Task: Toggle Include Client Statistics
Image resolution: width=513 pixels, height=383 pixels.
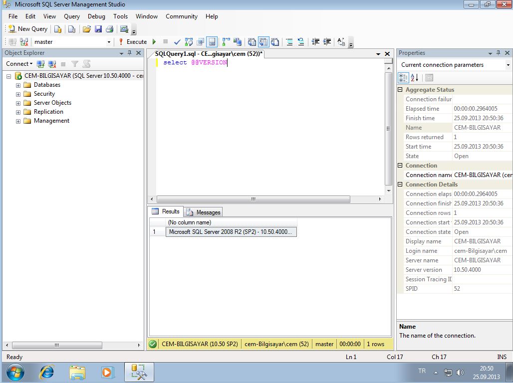Action: [238, 42]
